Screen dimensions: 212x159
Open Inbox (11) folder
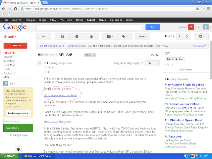[10, 53]
